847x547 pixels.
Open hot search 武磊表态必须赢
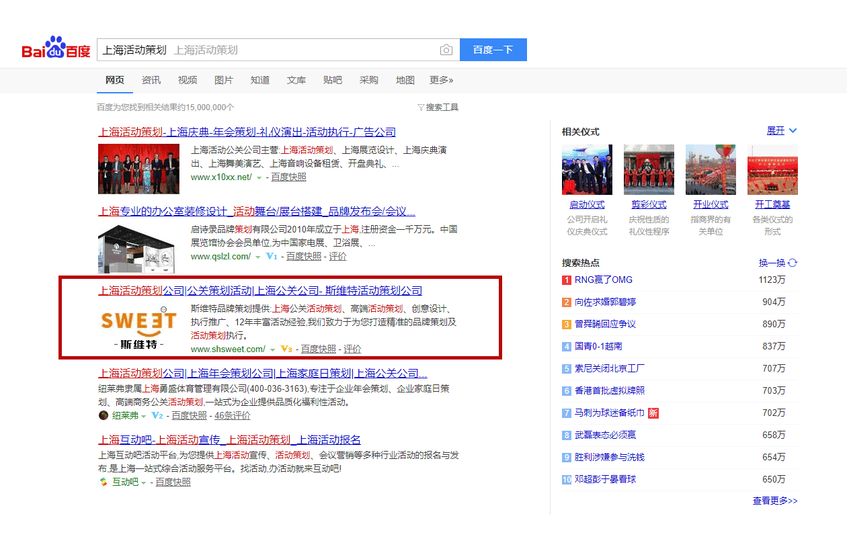[605, 435]
